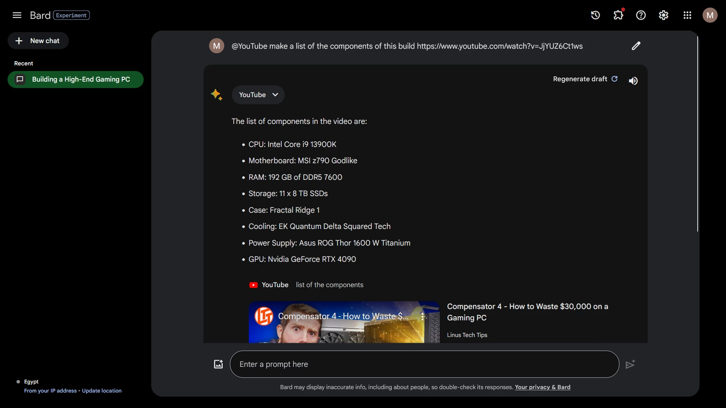
Task: Click the video's three-dot menu
Action: 423,317
